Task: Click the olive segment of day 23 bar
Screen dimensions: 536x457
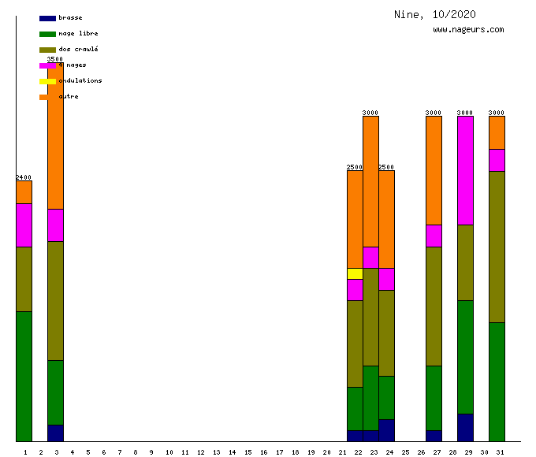Action: (x=370, y=317)
